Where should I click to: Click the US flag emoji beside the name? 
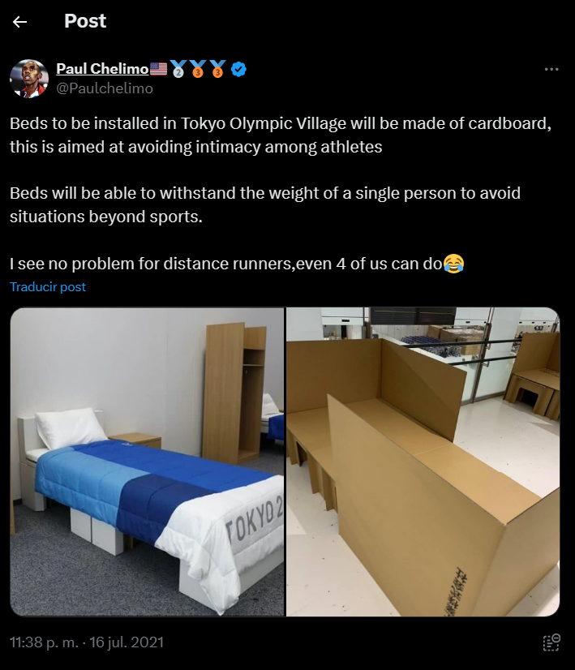(x=158, y=69)
